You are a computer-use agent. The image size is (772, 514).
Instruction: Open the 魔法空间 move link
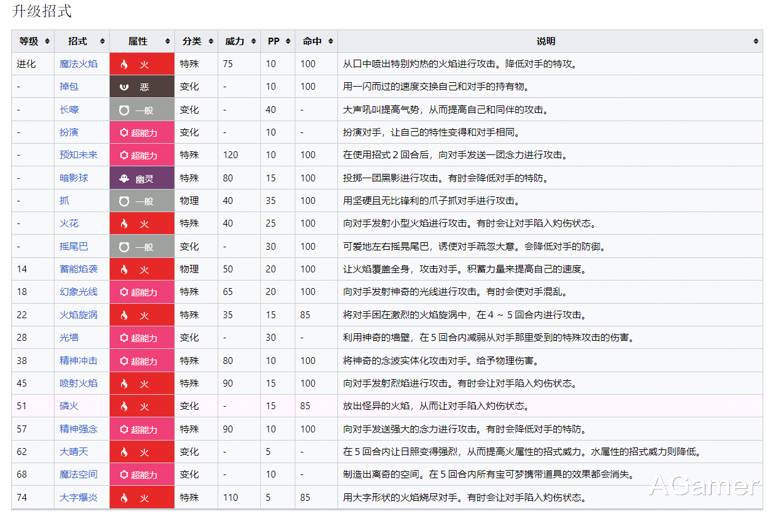pyautogui.click(x=78, y=474)
